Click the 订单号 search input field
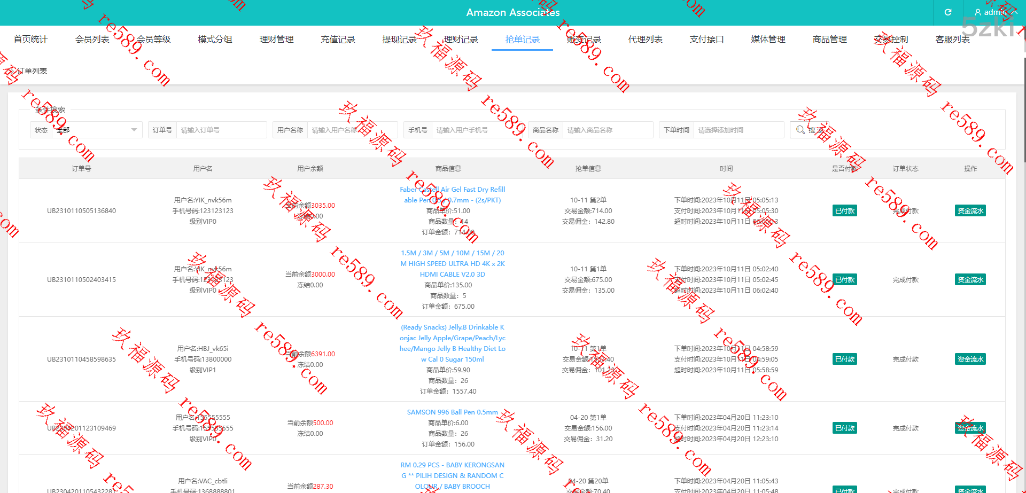 221,130
